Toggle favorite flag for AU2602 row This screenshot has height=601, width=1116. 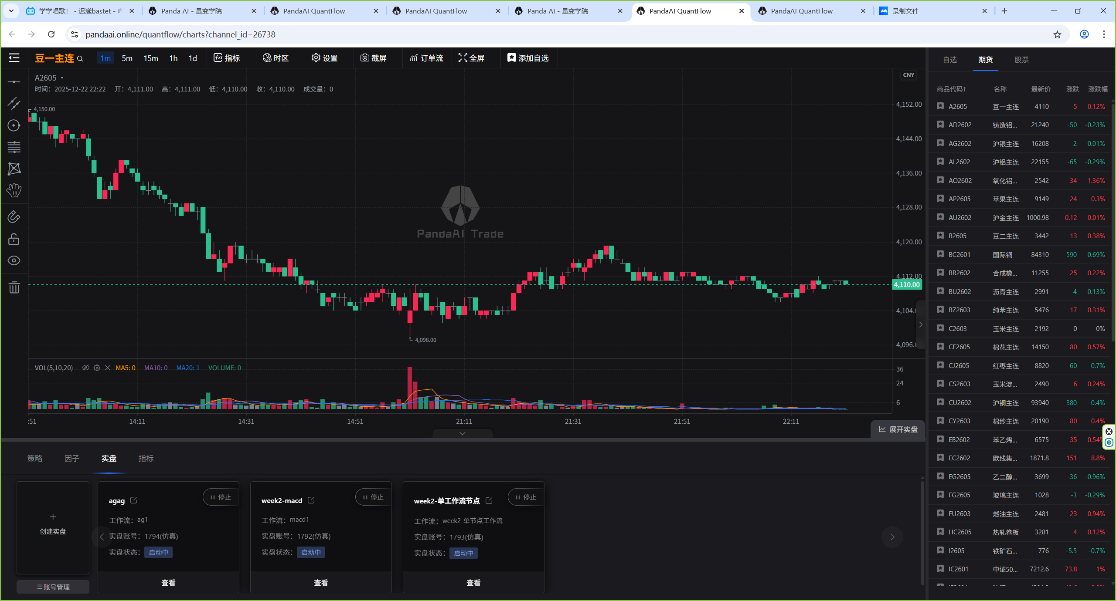click(x=940, y=217)
